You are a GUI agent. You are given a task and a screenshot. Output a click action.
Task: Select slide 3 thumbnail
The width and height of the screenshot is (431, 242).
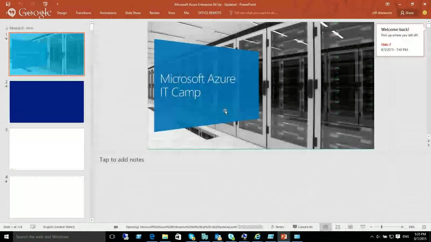tap(47, 149)
